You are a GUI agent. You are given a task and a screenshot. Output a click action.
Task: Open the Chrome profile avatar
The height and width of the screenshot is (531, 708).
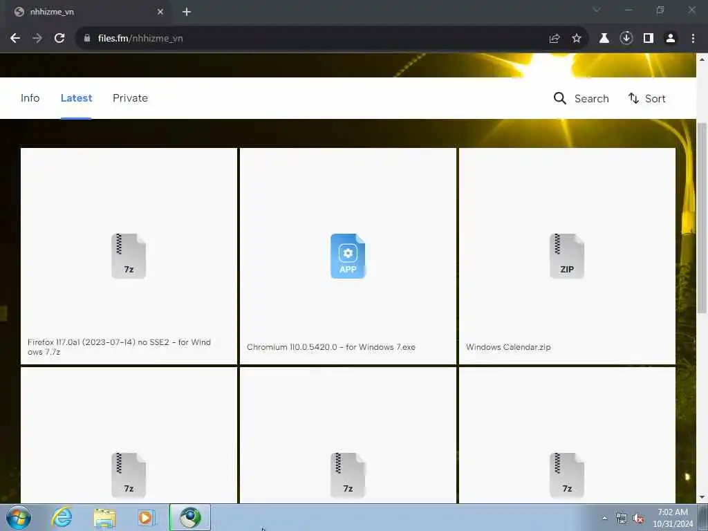click(671, 39)
